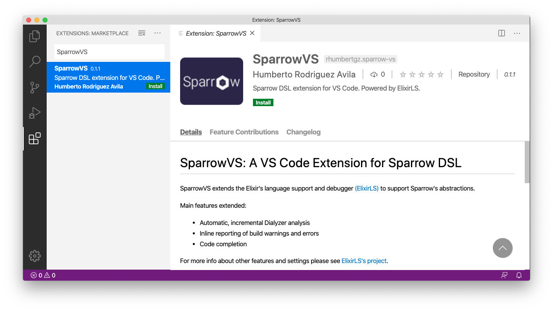Image resolution: width=553 pixels, height=311 pixels.
Task: Click the green Install button in details
Action: [x=263, y=102]
